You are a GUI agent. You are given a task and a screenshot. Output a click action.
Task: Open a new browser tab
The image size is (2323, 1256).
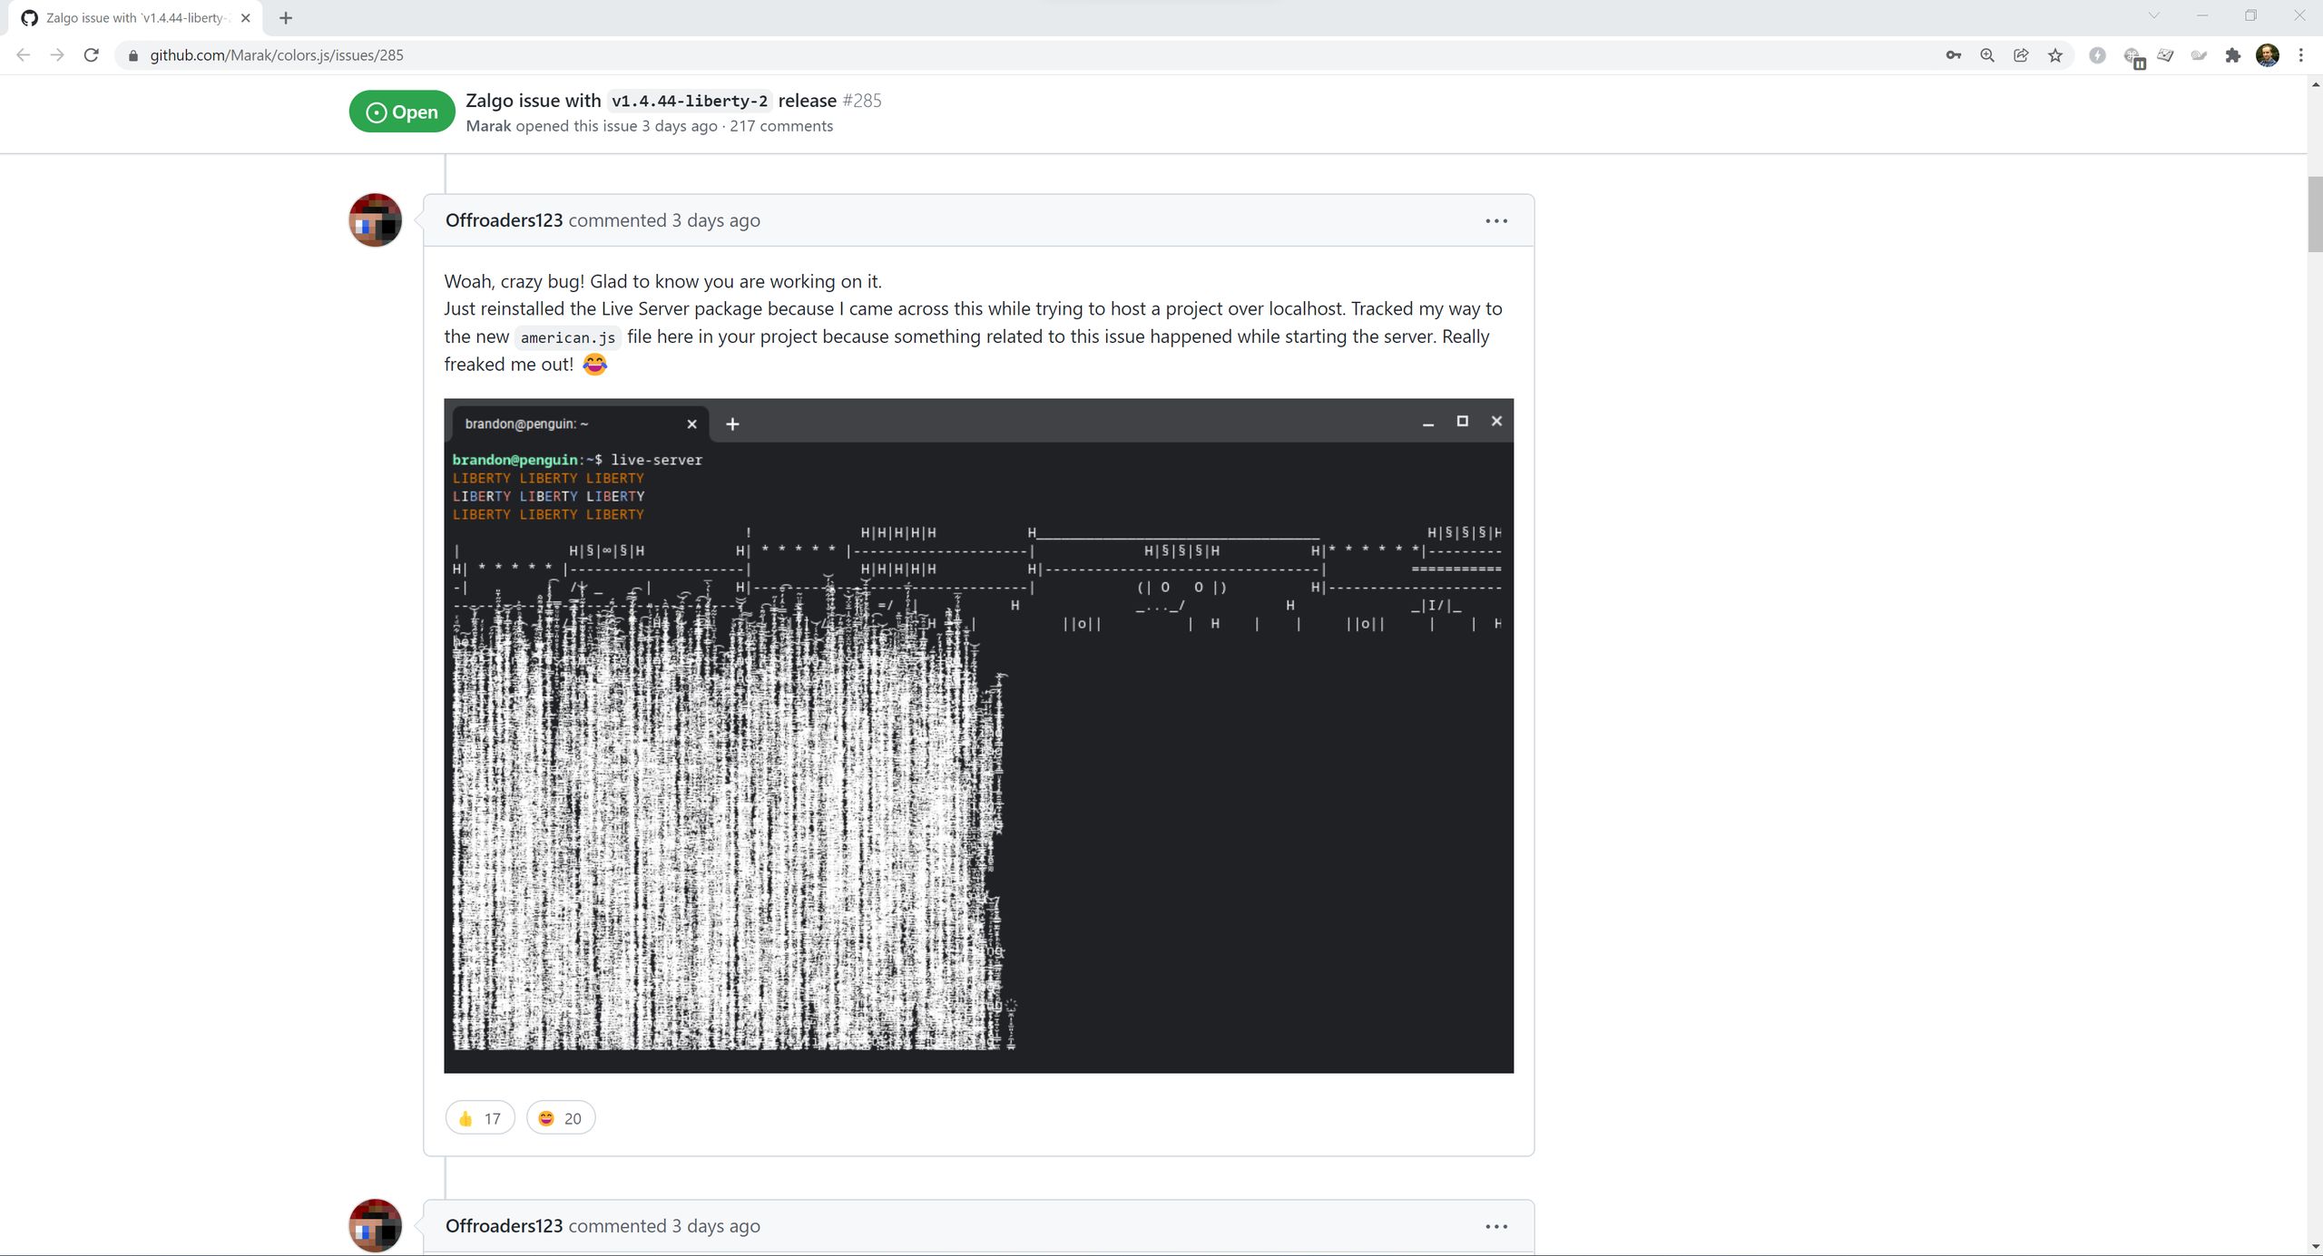pos(286,18)
